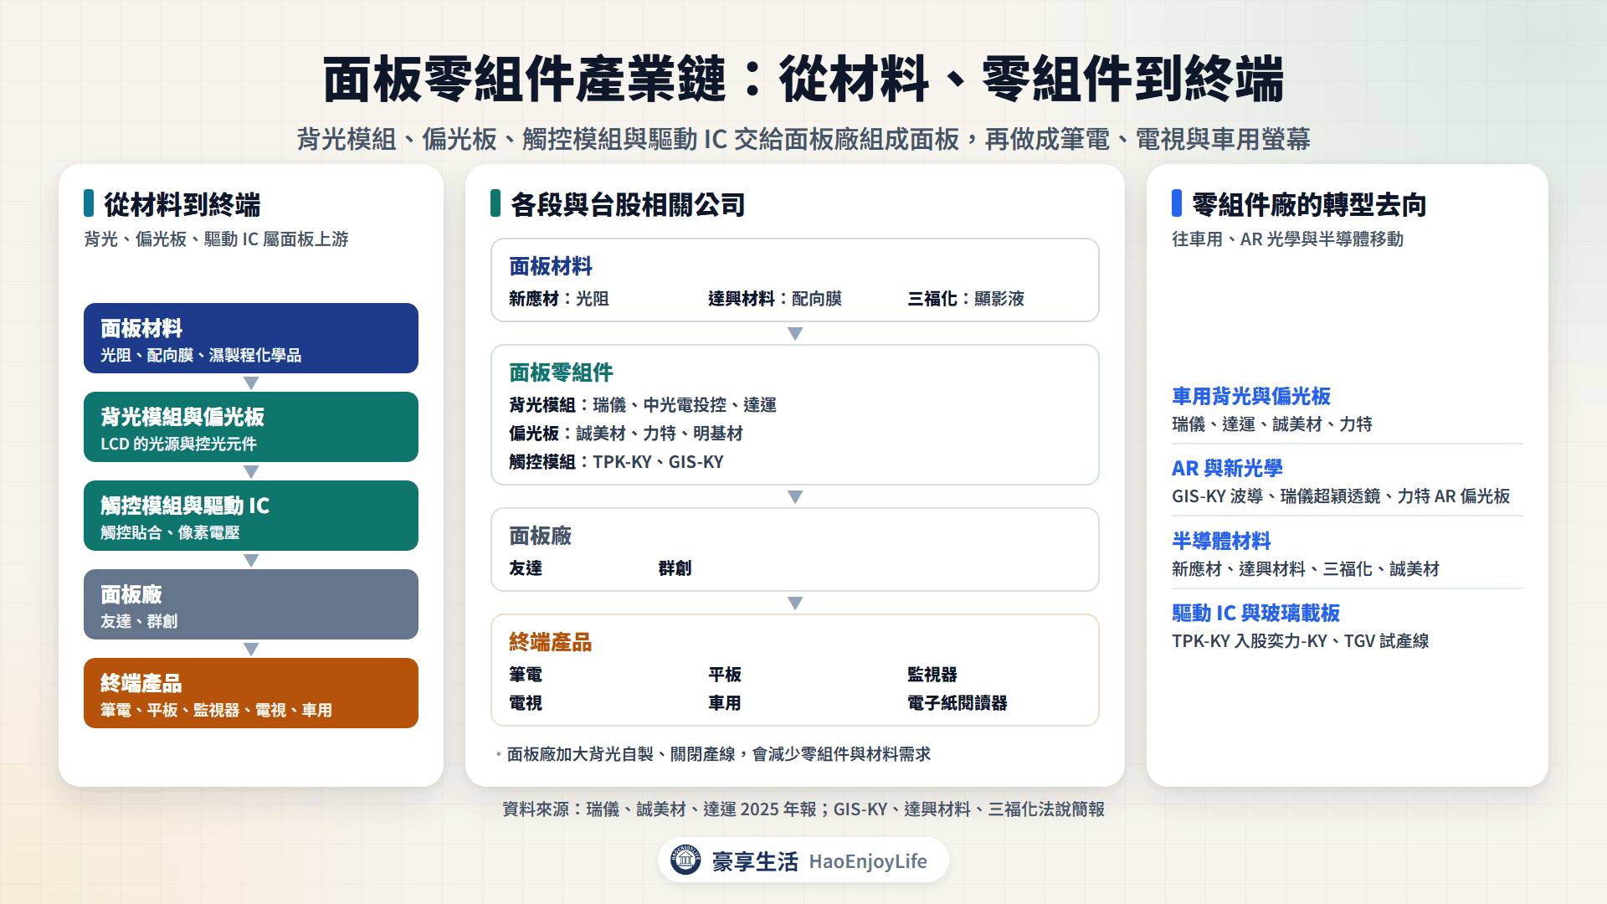The image size is (1607, 904).
Task: Select the 觸控模組與驅動 IC card
Action: click(x=251, y=516)
